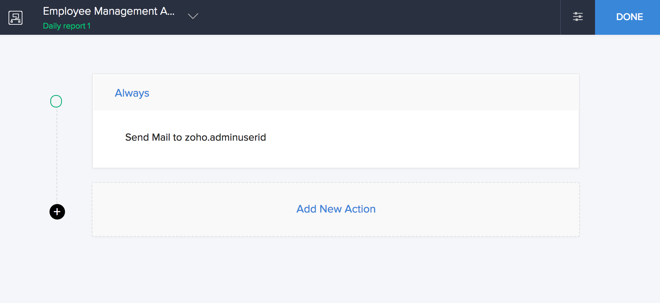Click the Employee Management app title
Viewport: 660px width, 303px height.
tap(109, 11)
